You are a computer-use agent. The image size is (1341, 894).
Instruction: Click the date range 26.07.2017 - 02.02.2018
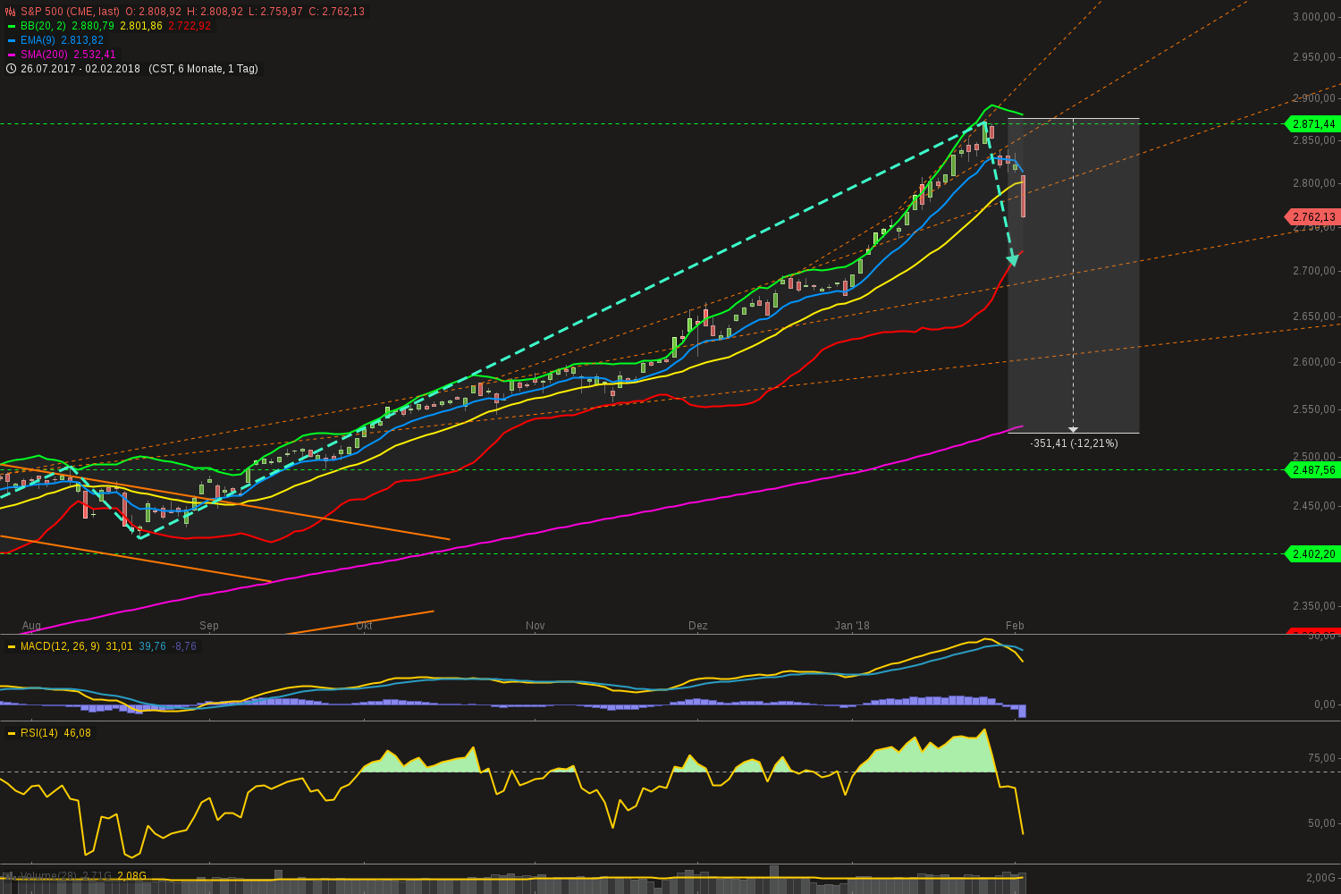tap(80, 69)
